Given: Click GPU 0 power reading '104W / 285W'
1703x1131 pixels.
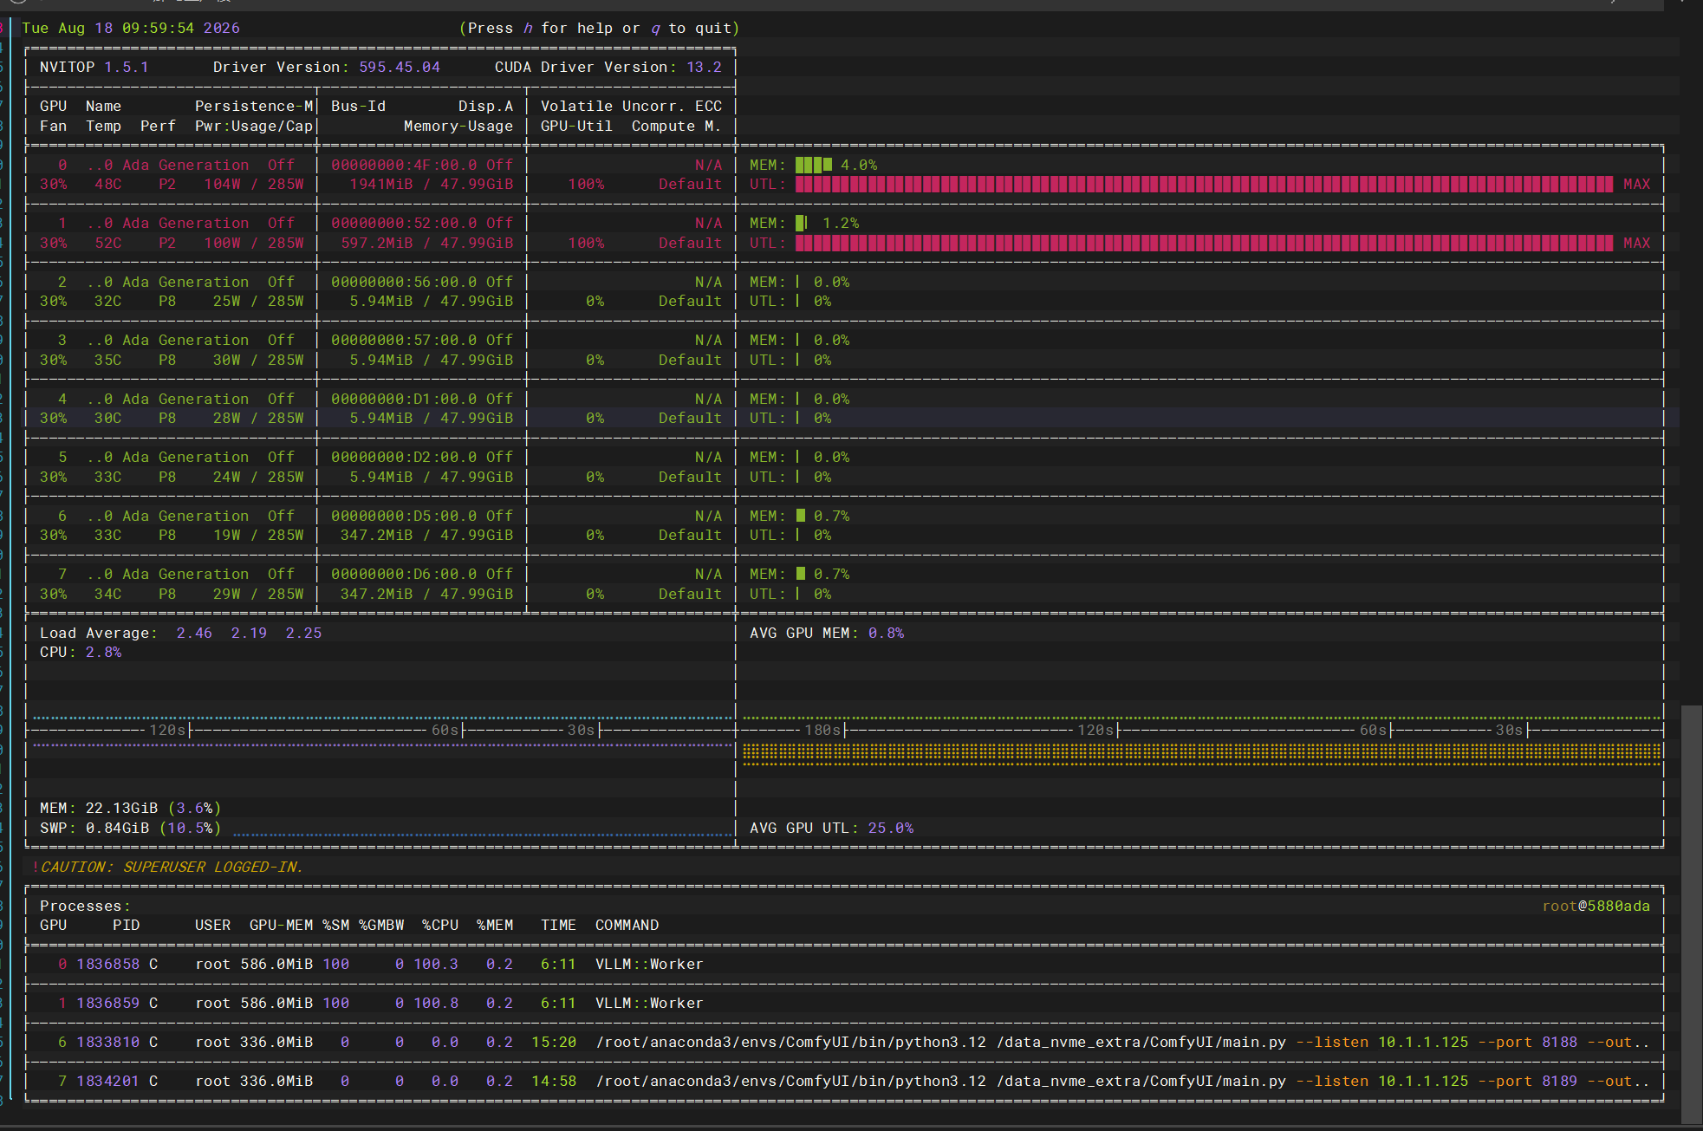Looking at the screenshot, I should coord(254,185).
